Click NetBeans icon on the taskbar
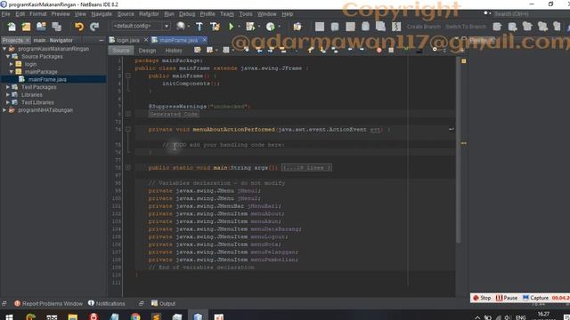The width and height of the screenshot is (570, 320). coord(198,316)
